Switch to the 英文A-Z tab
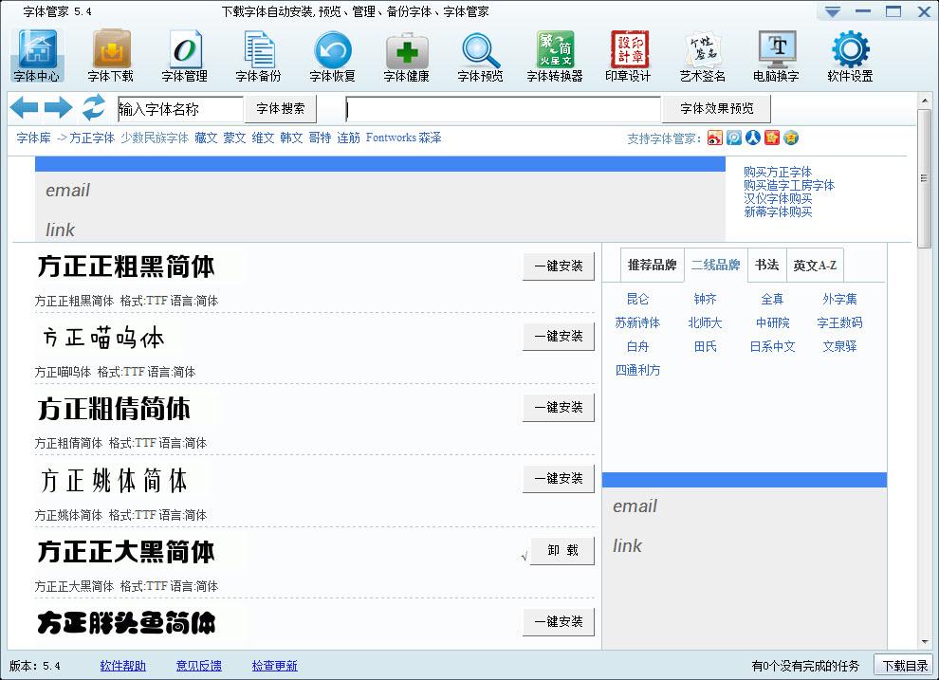This screenshot has height=680, width=939. click(815, 265)
